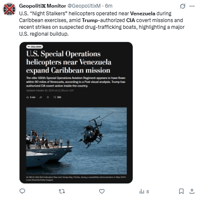The height and width of the screenshot is (197, 199).
Task: Repost this tweet with retweet icon
Action: [62, 191]
